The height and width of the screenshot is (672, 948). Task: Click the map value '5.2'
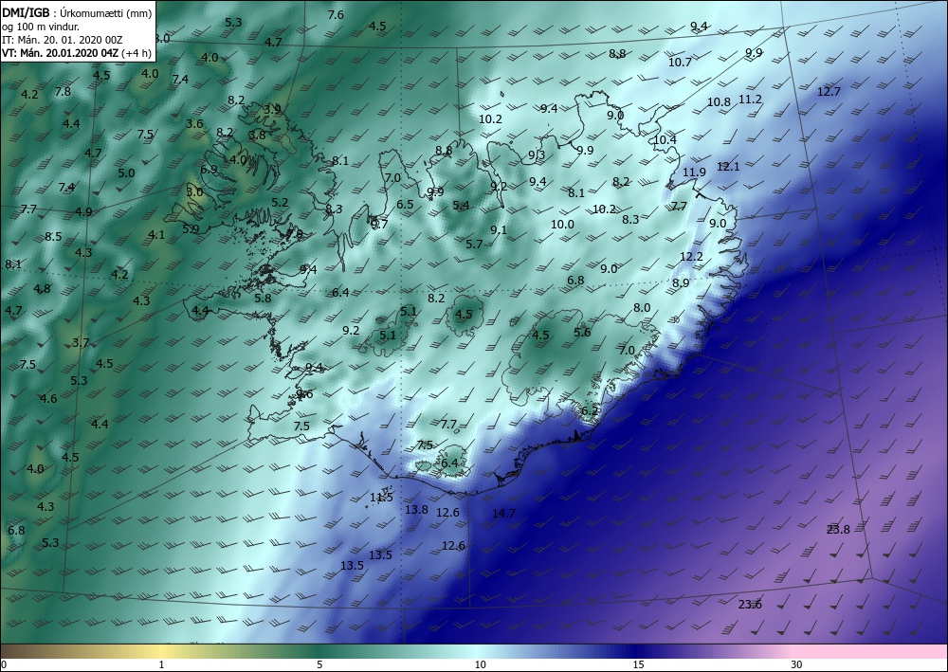pyautogui.click(x=280, y=203)
